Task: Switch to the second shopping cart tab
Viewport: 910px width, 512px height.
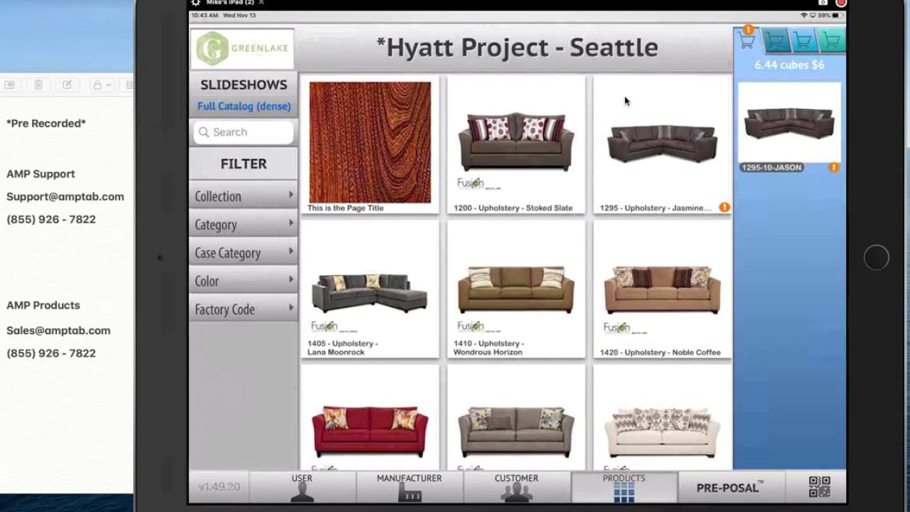Action: (x=776, y=41)
